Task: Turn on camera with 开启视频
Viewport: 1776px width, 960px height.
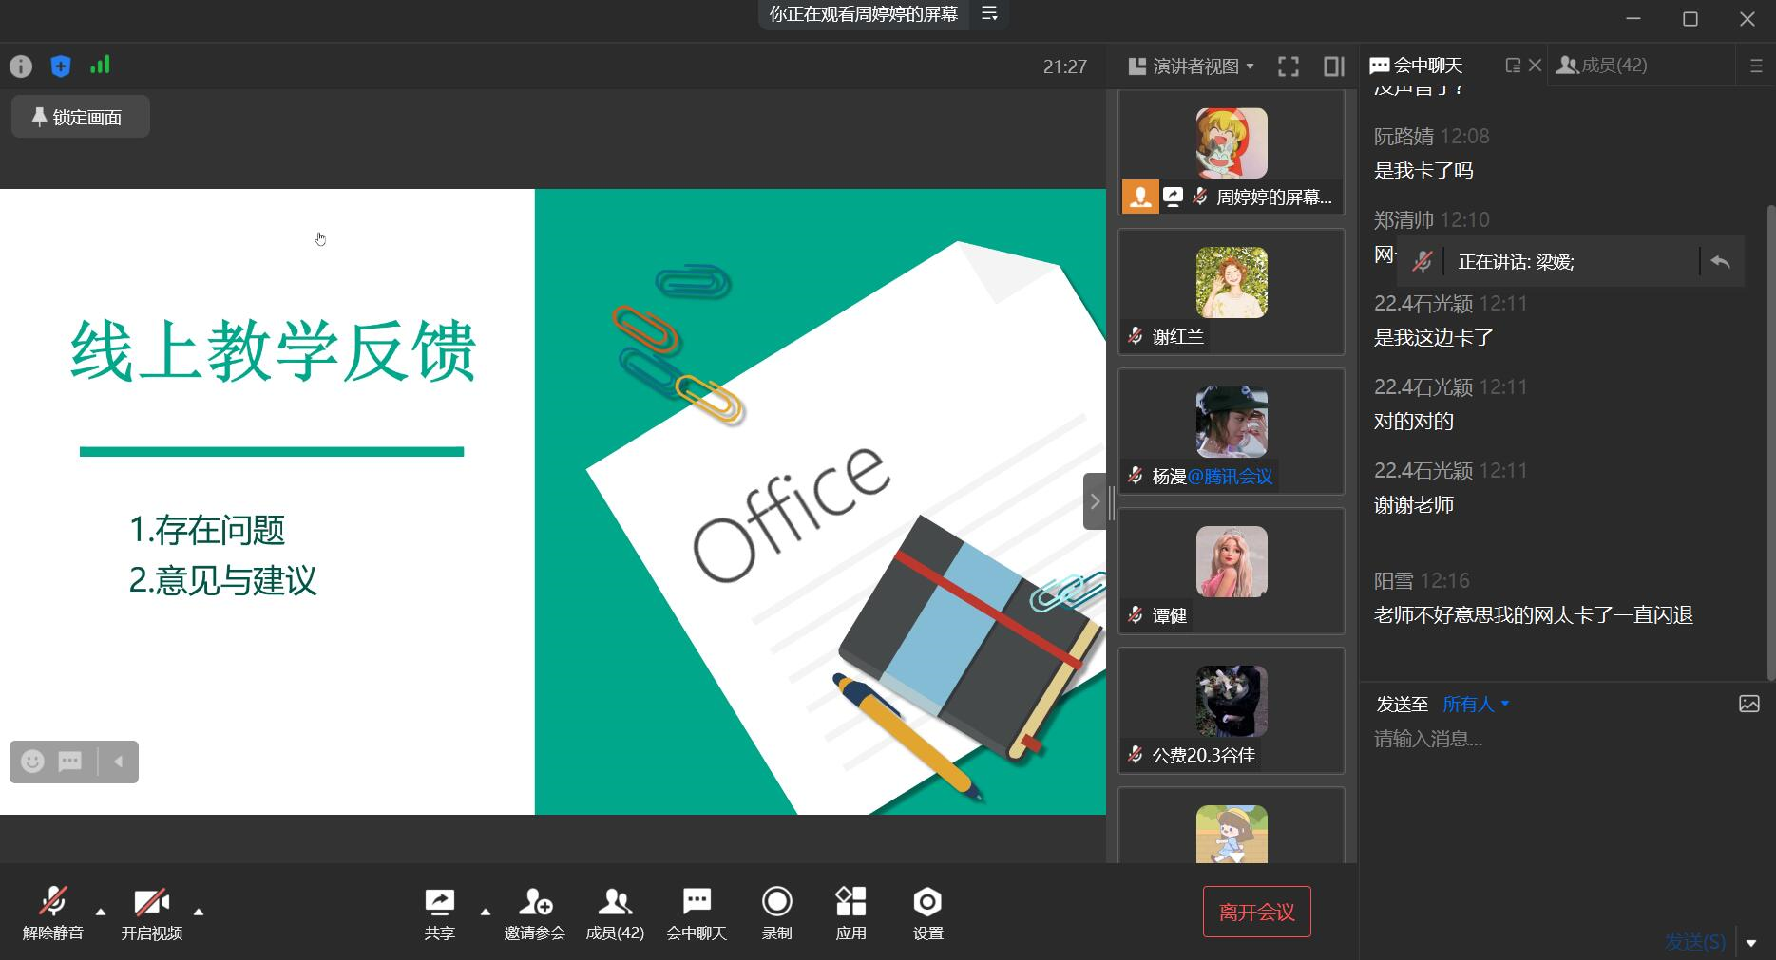Action: pyautogui.click(x=152, y=912)
